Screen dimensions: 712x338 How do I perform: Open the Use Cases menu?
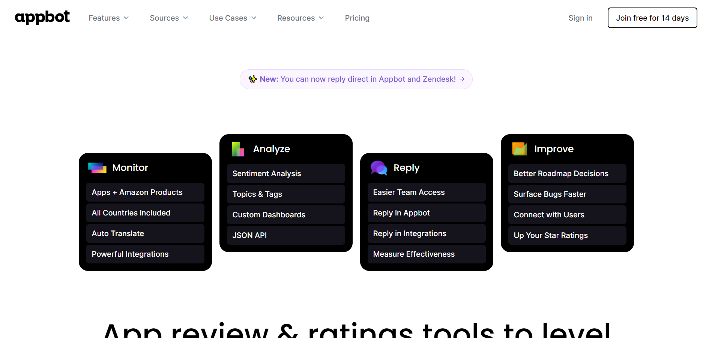[x=233, y=18]
